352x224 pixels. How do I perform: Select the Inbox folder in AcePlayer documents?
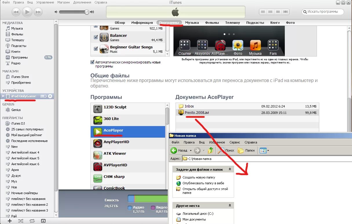click(x=247, y=106)
